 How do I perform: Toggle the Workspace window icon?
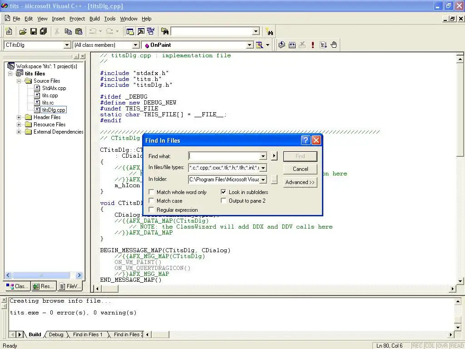[130, 31]
